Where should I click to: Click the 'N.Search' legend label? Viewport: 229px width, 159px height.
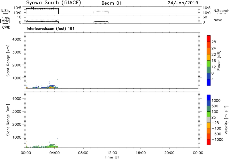coord(221,11)
